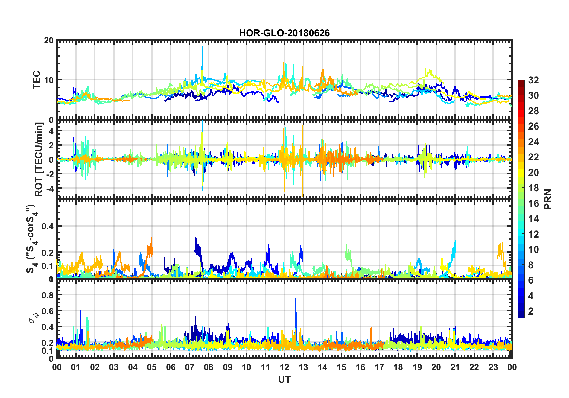Image resolution: width=569 pixels, height=398 pixels.
Task: Select PRN colorbar tick label 26
Action: (x=533, y=126)
